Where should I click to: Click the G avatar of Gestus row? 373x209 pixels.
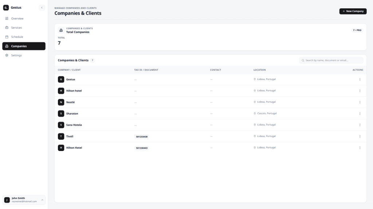click(x=61, y=80)
